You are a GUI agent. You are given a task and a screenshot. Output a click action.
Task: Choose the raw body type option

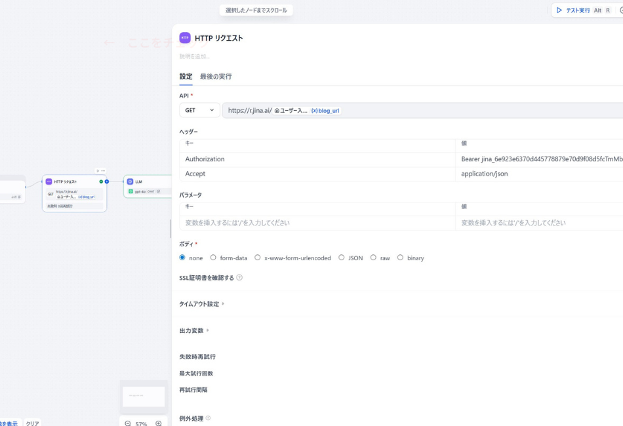(372, 258)
